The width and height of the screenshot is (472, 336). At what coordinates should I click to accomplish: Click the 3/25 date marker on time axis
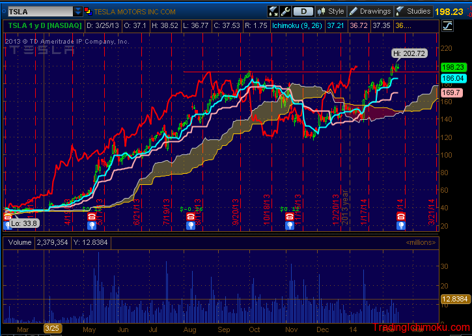pos(53,329)
